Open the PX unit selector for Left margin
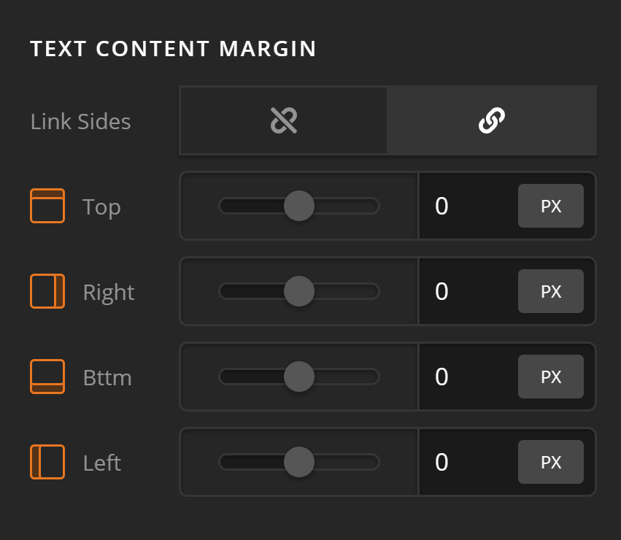 [x=551, y=463]
